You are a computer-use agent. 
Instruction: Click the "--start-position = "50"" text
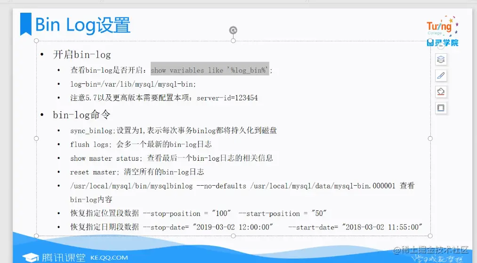pyautogui.click(x=283, y=214)
